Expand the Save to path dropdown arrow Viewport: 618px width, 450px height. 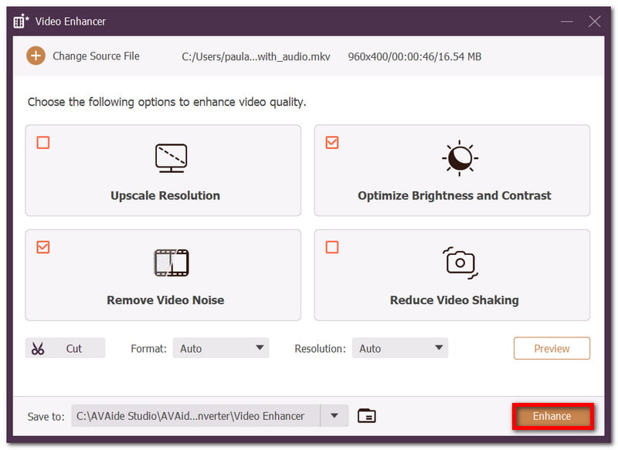[x=334, y=416]
